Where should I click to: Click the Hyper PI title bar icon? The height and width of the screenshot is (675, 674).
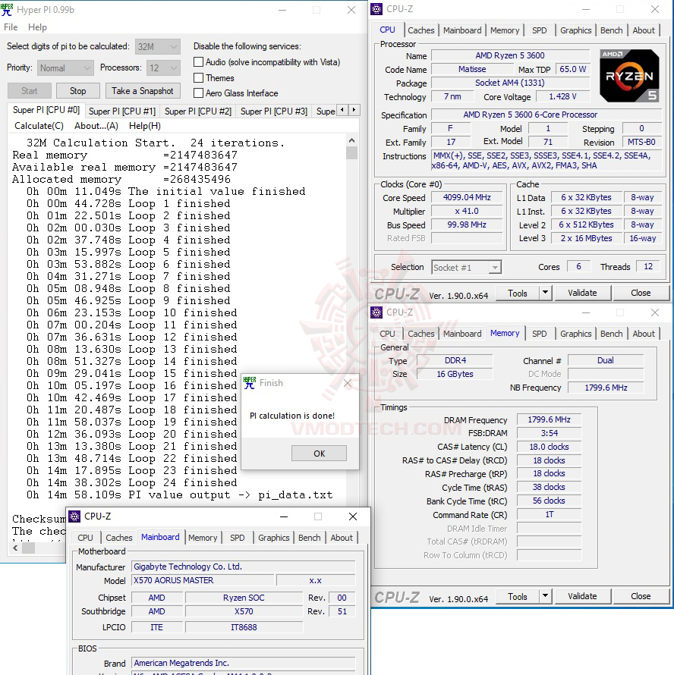pyautogui.click(x=7, y=9)
